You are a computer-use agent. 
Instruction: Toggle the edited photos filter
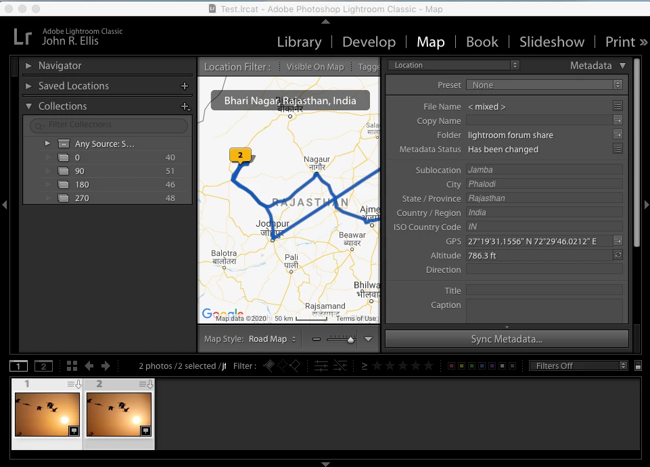click(x=321, y=365)
